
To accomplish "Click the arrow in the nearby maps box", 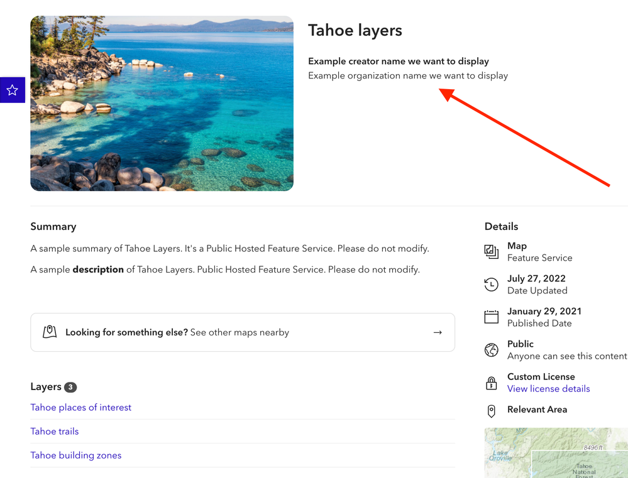I will click(x=438, y=332).
